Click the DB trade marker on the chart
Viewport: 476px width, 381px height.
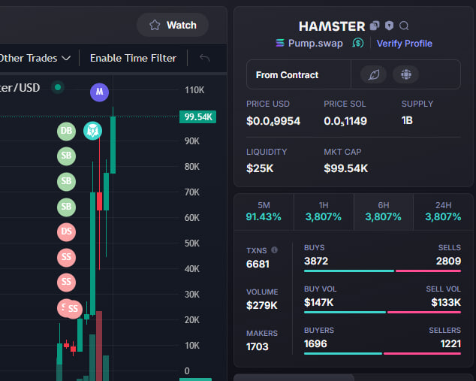67,132
